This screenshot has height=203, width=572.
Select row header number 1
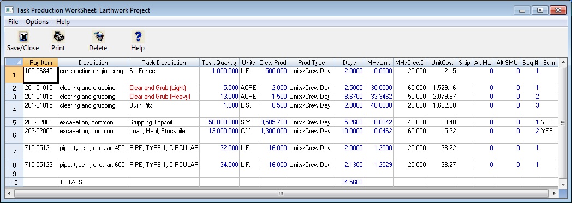coord(15,75)
